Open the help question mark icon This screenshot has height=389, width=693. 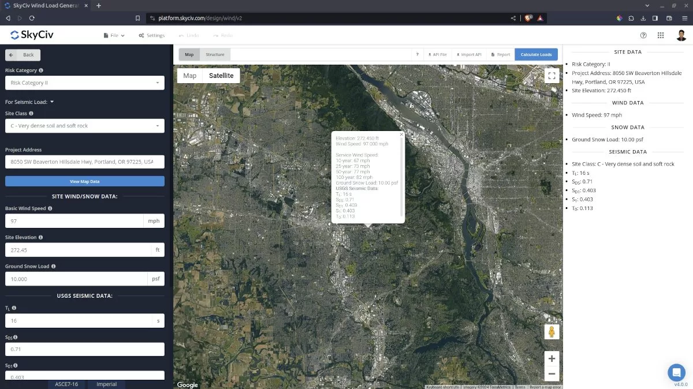(643, 35)
